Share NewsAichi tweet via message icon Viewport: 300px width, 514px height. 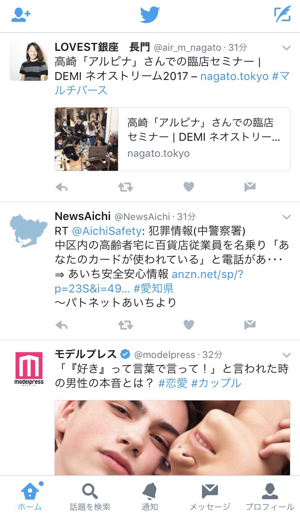250,325
